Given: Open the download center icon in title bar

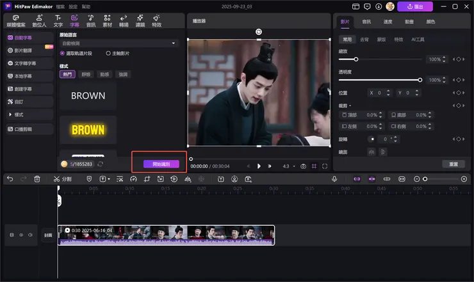Looking at the screenshot, I should (x=379, y=6).
